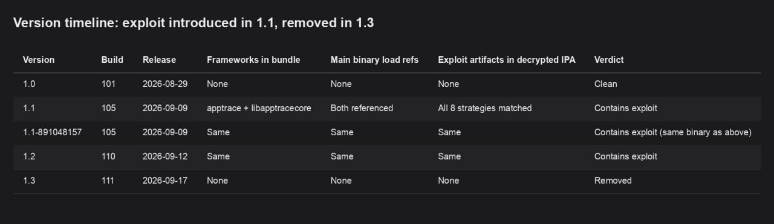Viewport: 774px width, 224px height.
Task: Click the Verdict column header
Action: pos(609,60)
